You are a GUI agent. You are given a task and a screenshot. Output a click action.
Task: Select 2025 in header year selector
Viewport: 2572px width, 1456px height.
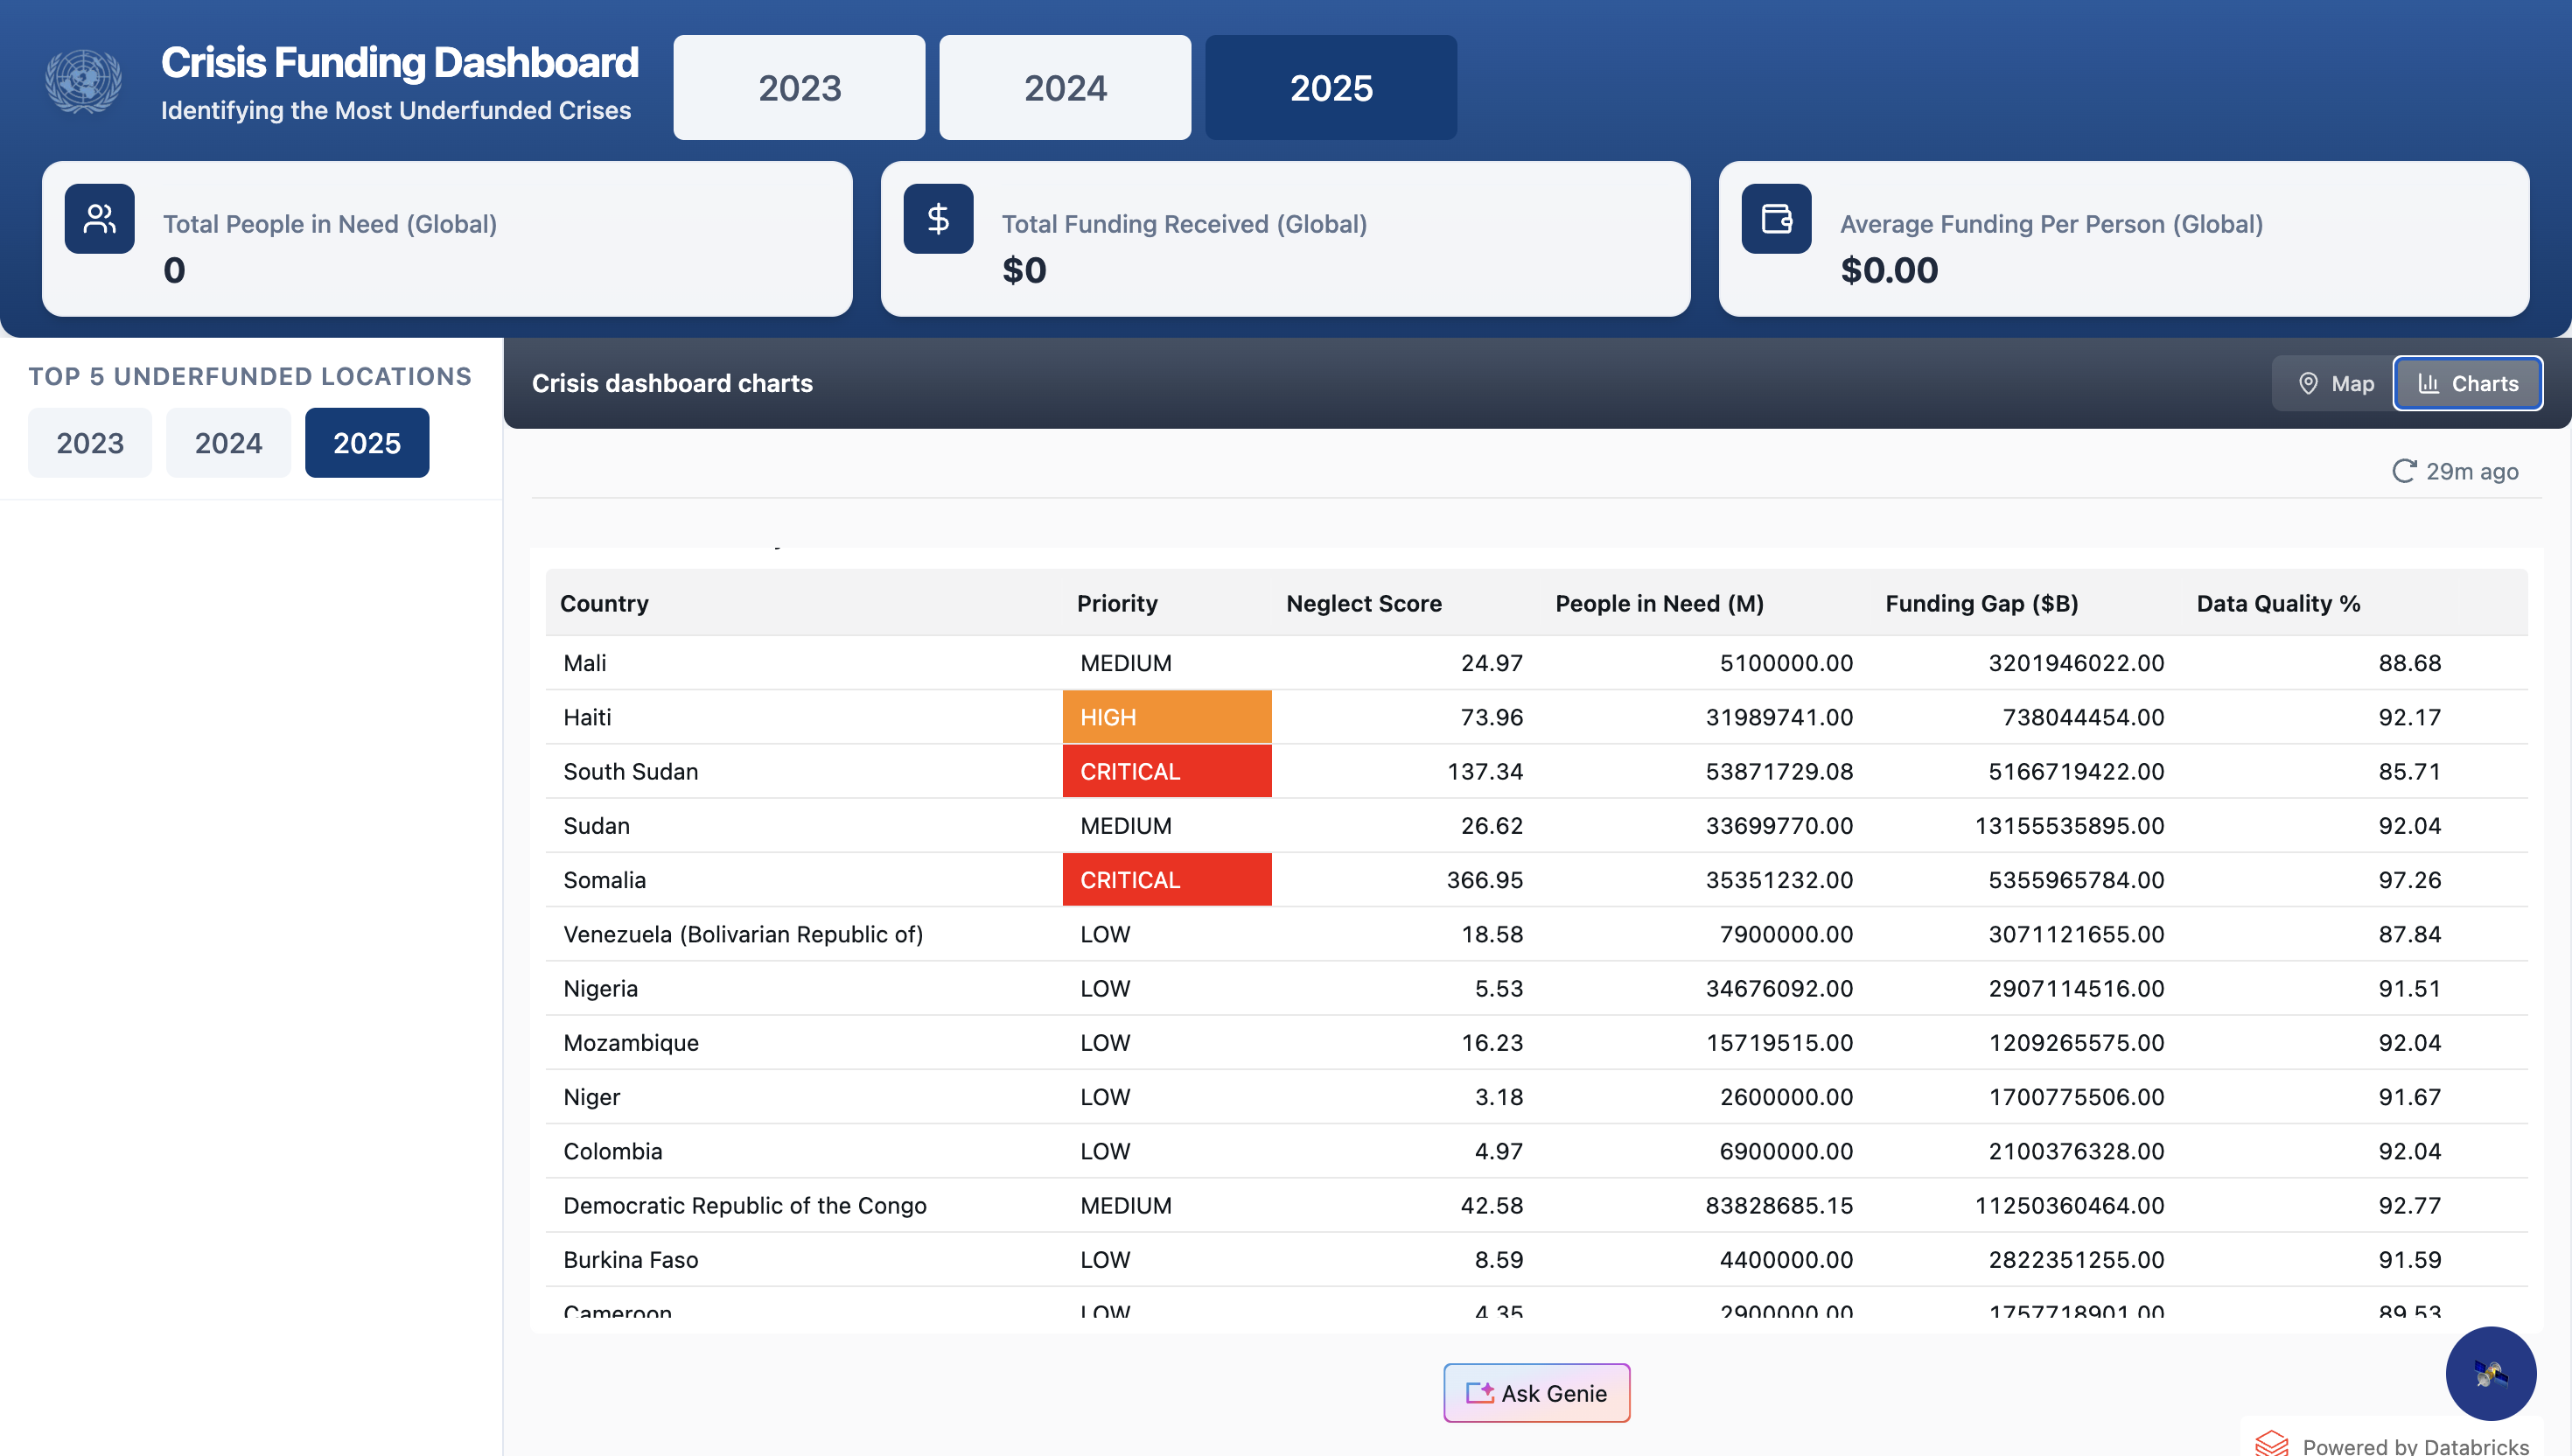1331,88
